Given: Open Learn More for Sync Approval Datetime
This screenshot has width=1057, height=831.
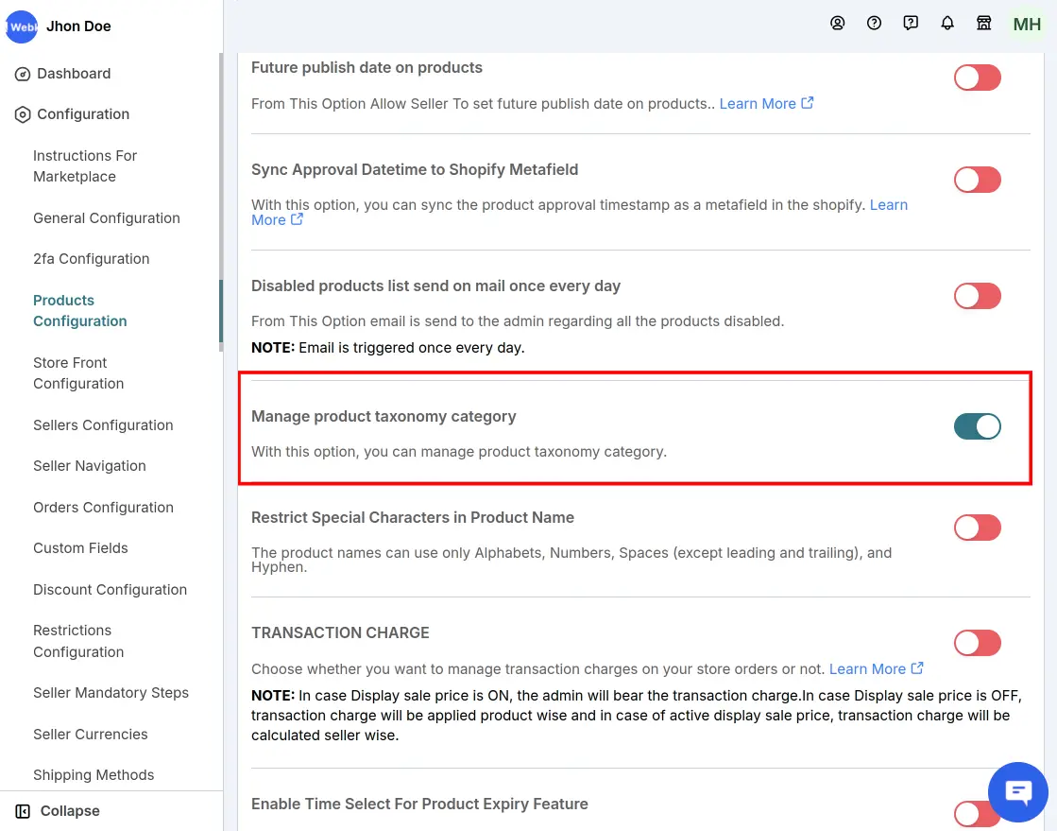Looking at the screenshot, I should pos(888,204).
